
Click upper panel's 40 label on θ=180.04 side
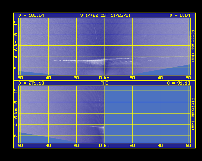coord(48,78)
